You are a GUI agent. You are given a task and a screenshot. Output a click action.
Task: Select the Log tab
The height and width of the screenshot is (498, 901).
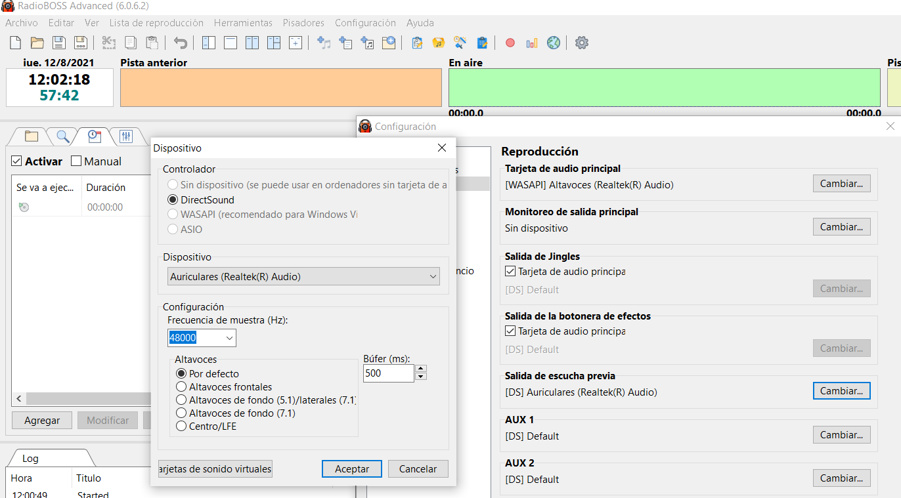[30, 459]
